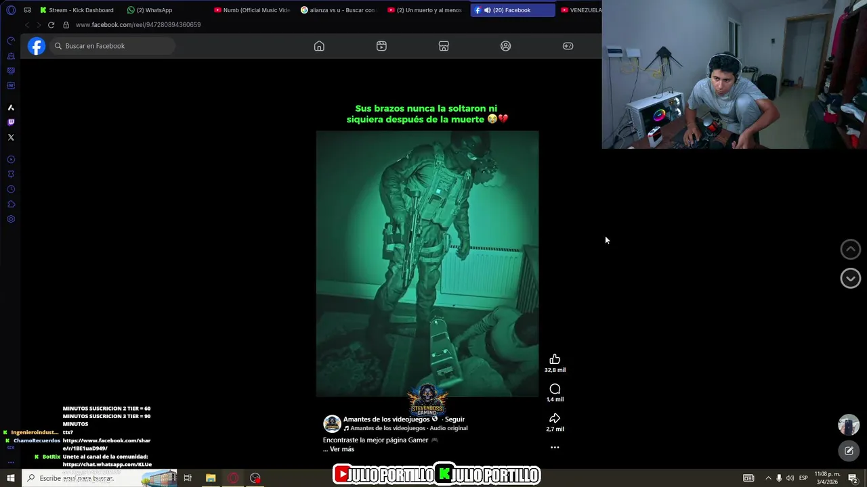Show hidden system tray icons chevron
The width and height of the screenshot is (867, 487).
(768, 478)
